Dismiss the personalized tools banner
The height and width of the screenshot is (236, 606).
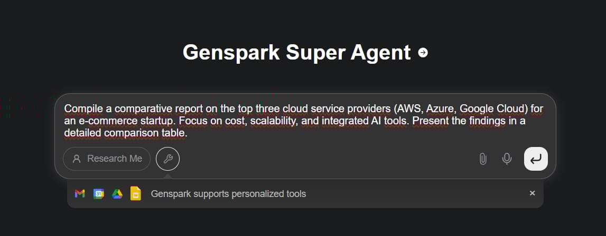532,193
